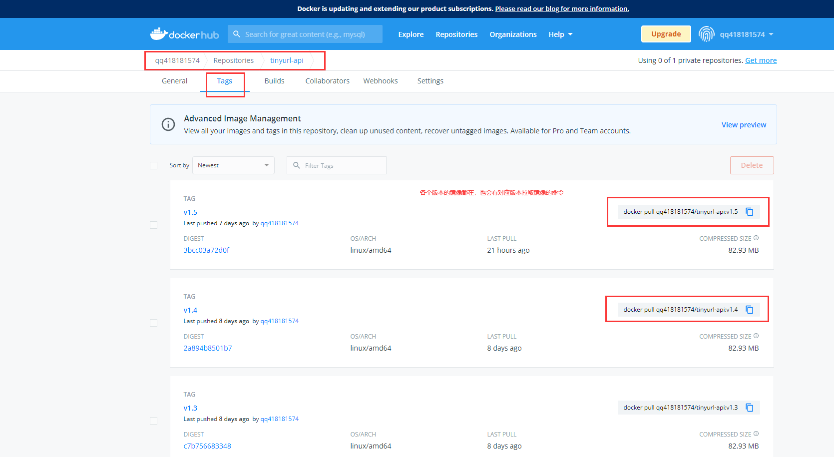The height and width of the screenshot is (457, 834).
Task: Click compressed size info icon for v1.3
Action: tap(756, 434)
